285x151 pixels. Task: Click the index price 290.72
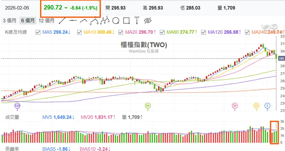click(53, 8)
